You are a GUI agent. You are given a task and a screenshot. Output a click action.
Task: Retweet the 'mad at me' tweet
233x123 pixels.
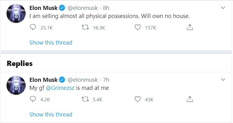point(85,99)
